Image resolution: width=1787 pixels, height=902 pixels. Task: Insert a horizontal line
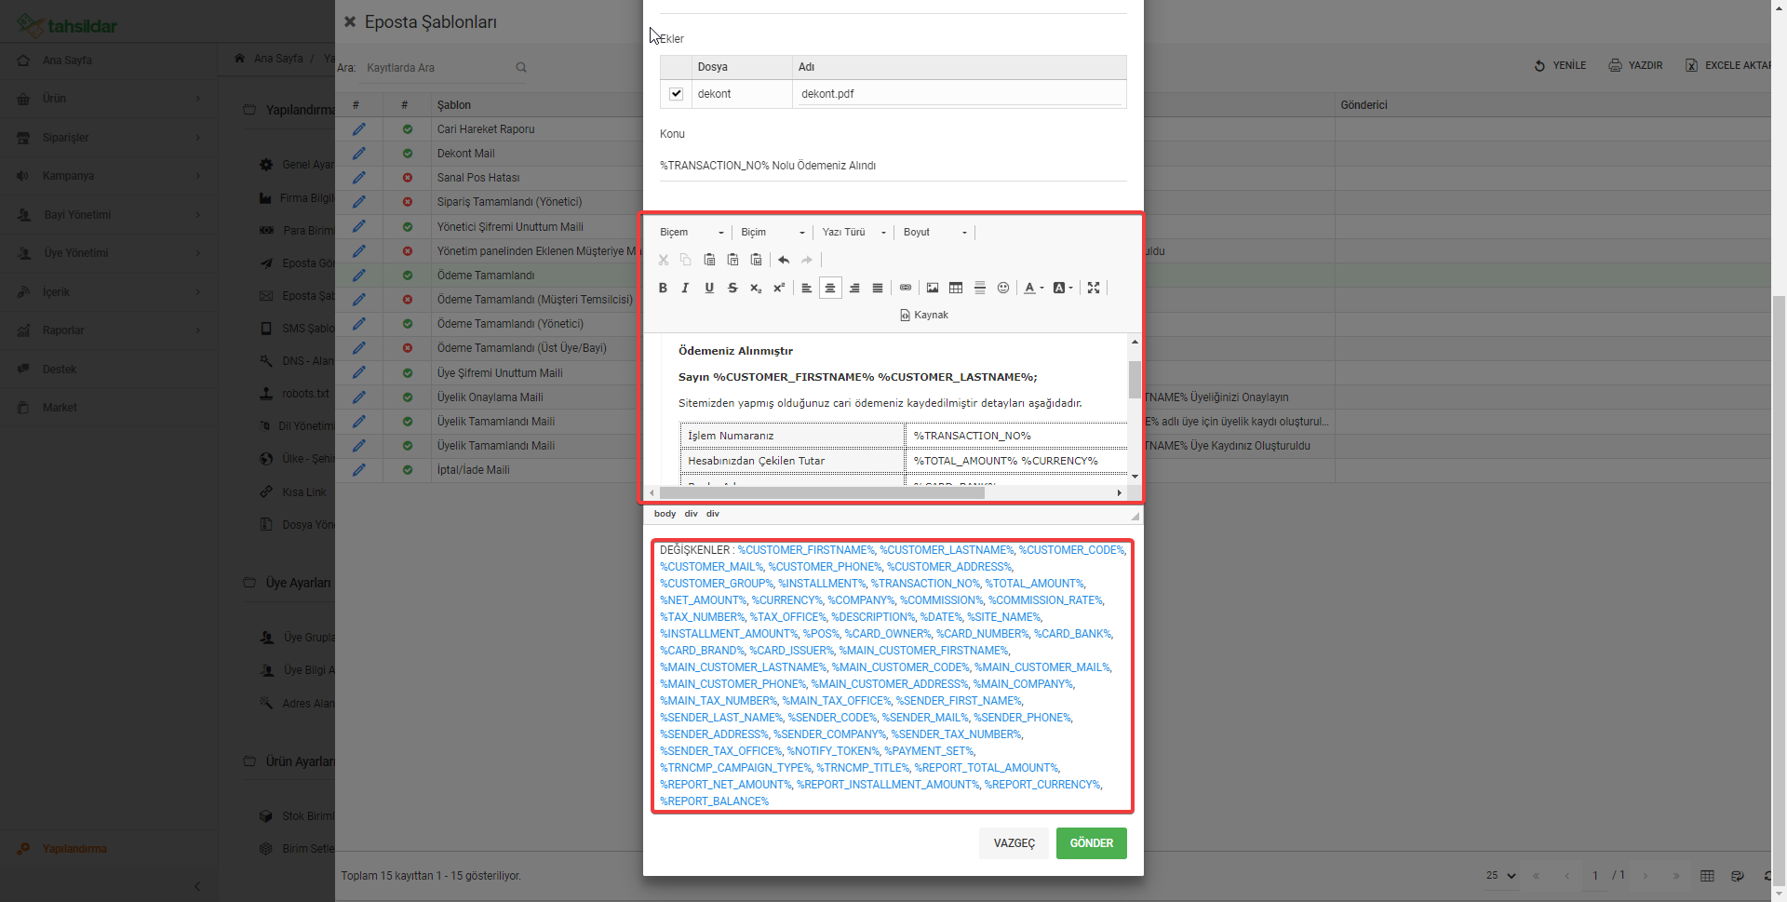(980, 288)
